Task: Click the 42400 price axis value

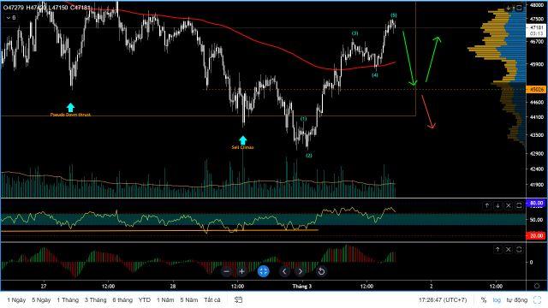Action: click(536, 169)
